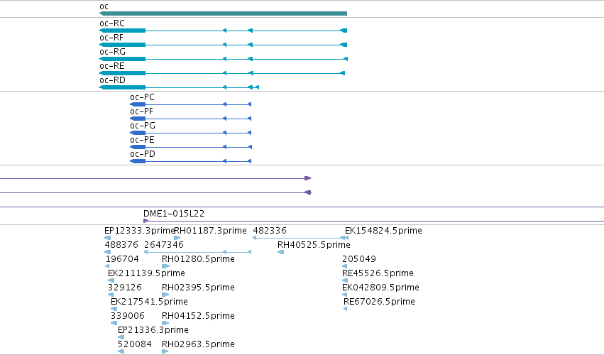The image size is (604, 355).
Task: Click the oc gene label
Action: tap(104, 6)
